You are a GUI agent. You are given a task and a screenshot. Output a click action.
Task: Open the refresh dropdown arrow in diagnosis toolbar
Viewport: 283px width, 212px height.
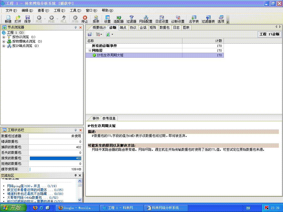pyautogui.click(x=112, y=35)
